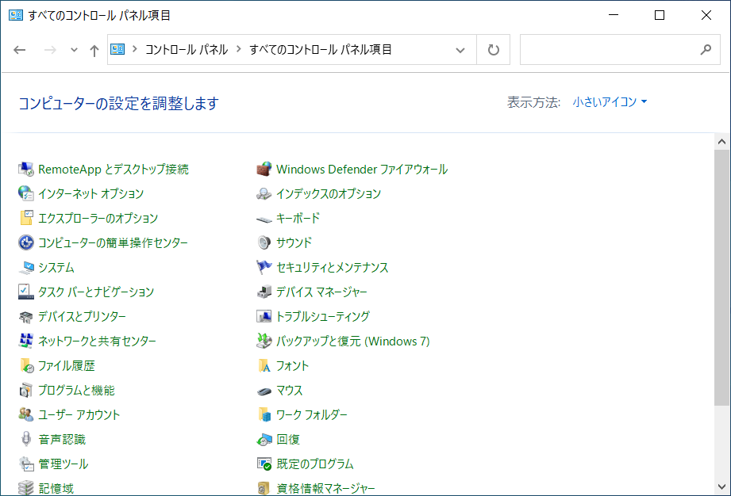Click the magnifier icon for インデックスのオプション

[264, 193]
